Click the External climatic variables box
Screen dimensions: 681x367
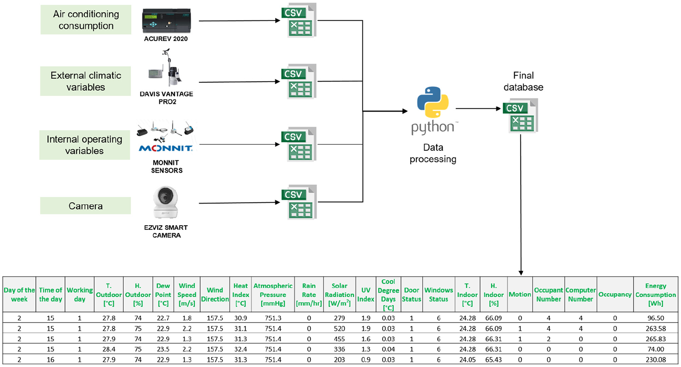86,81
